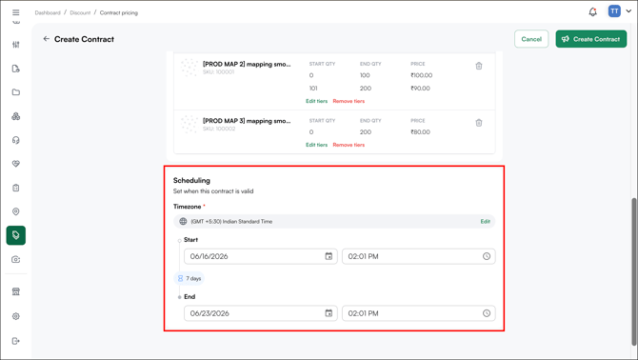Open the hamburger menu icon

pos(16,12)
